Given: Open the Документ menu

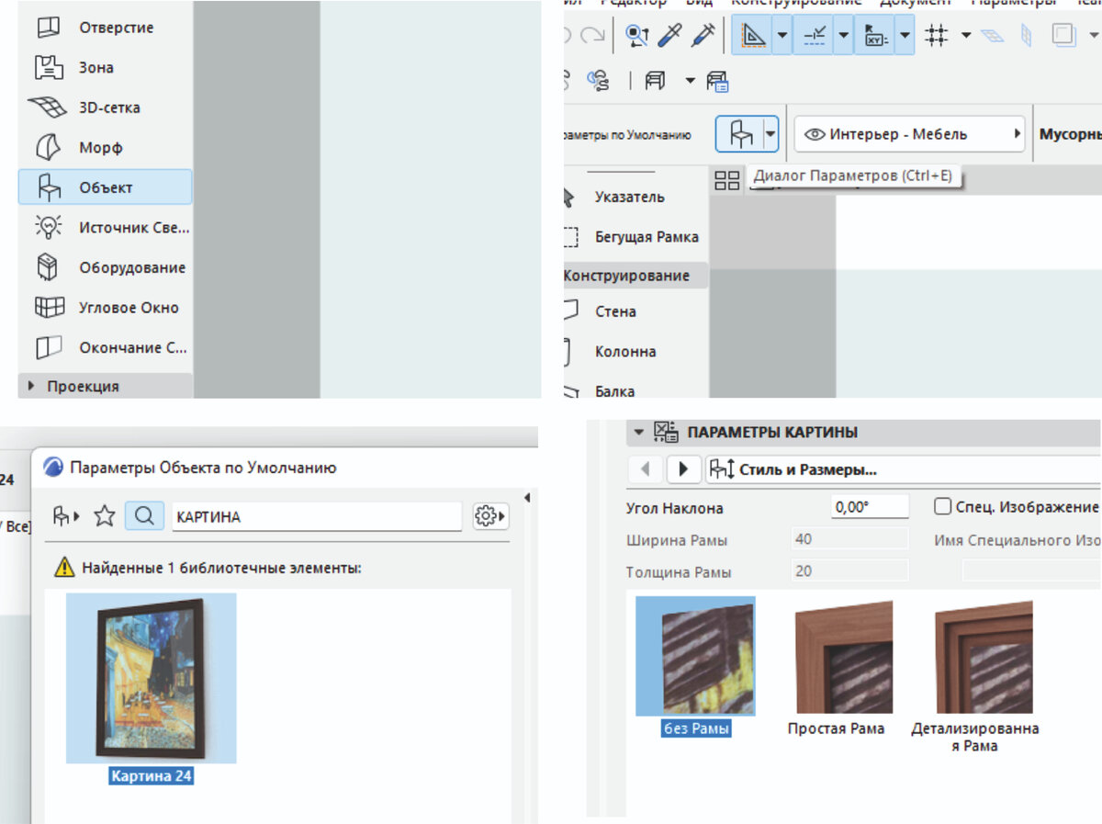Looking at the screenshot, I should [914, 3].
